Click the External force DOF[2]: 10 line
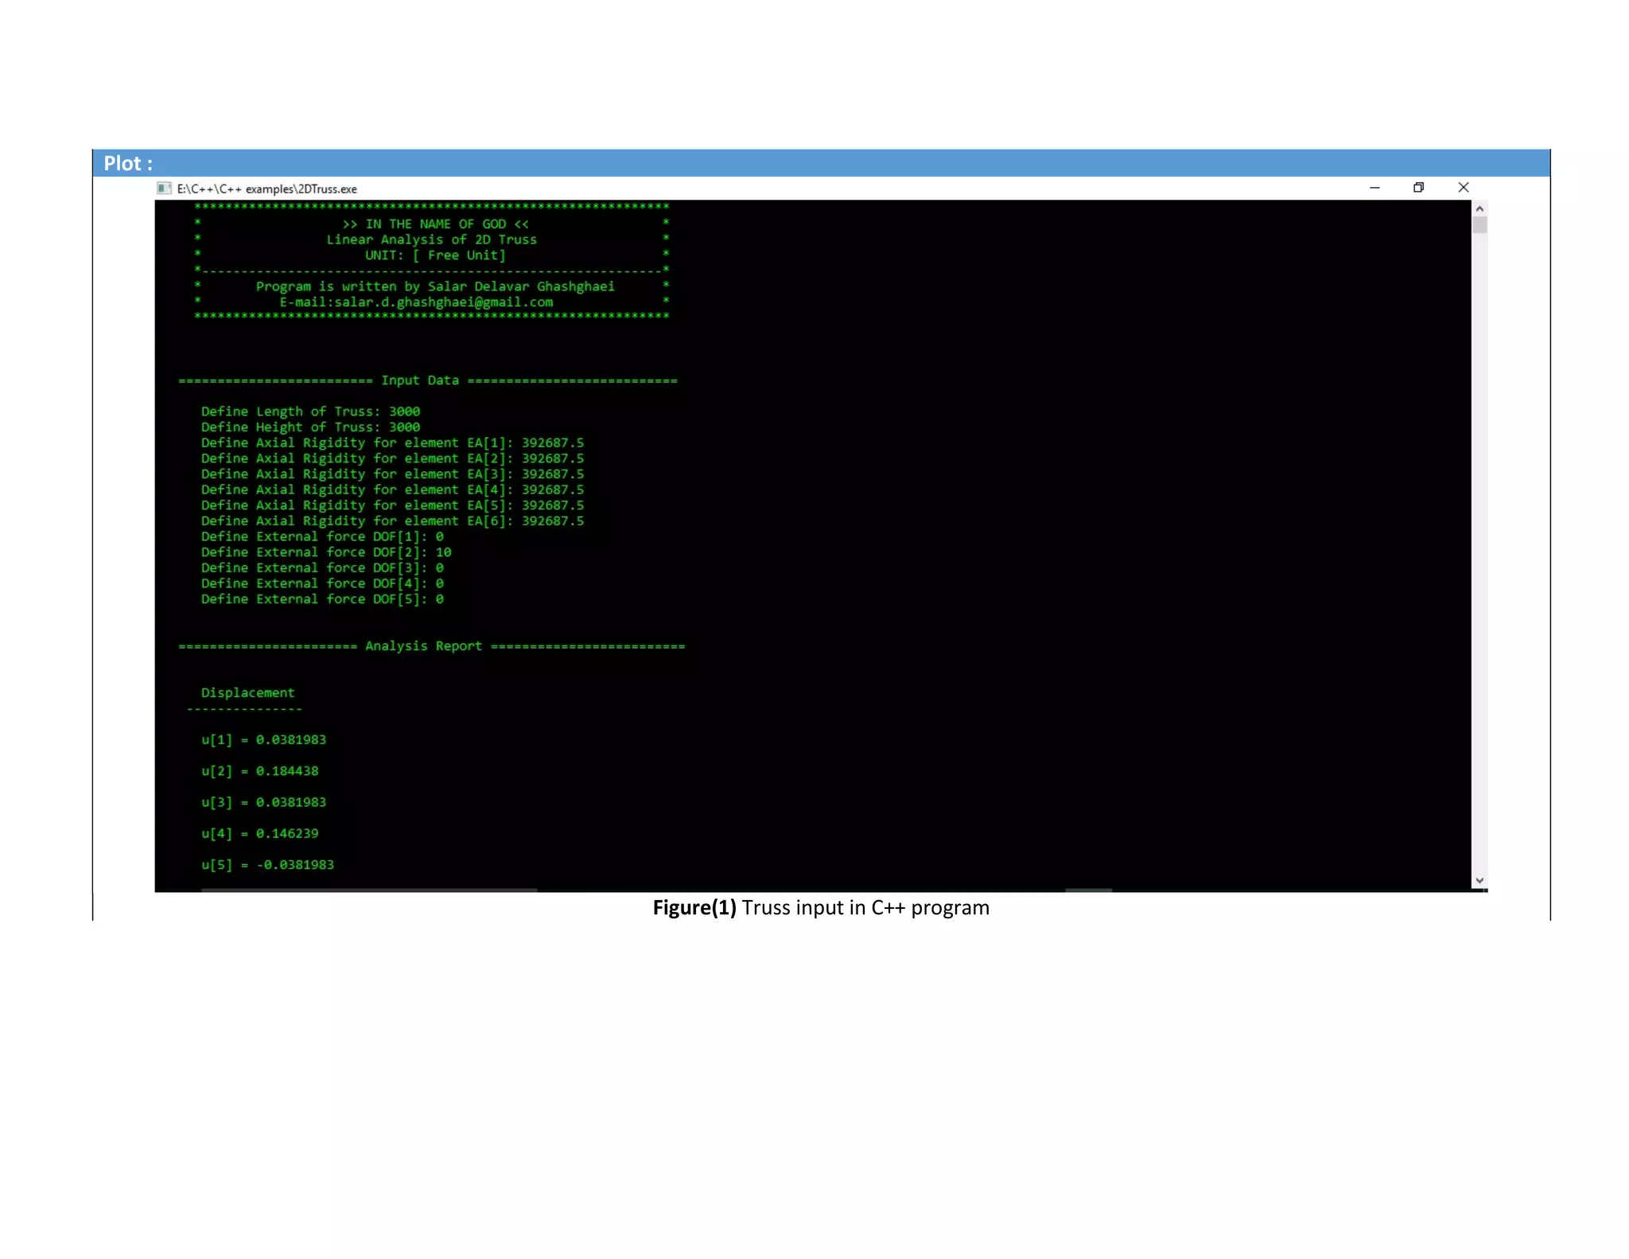The width and height of the screenshot is (1629, 1259). [326, 552]
